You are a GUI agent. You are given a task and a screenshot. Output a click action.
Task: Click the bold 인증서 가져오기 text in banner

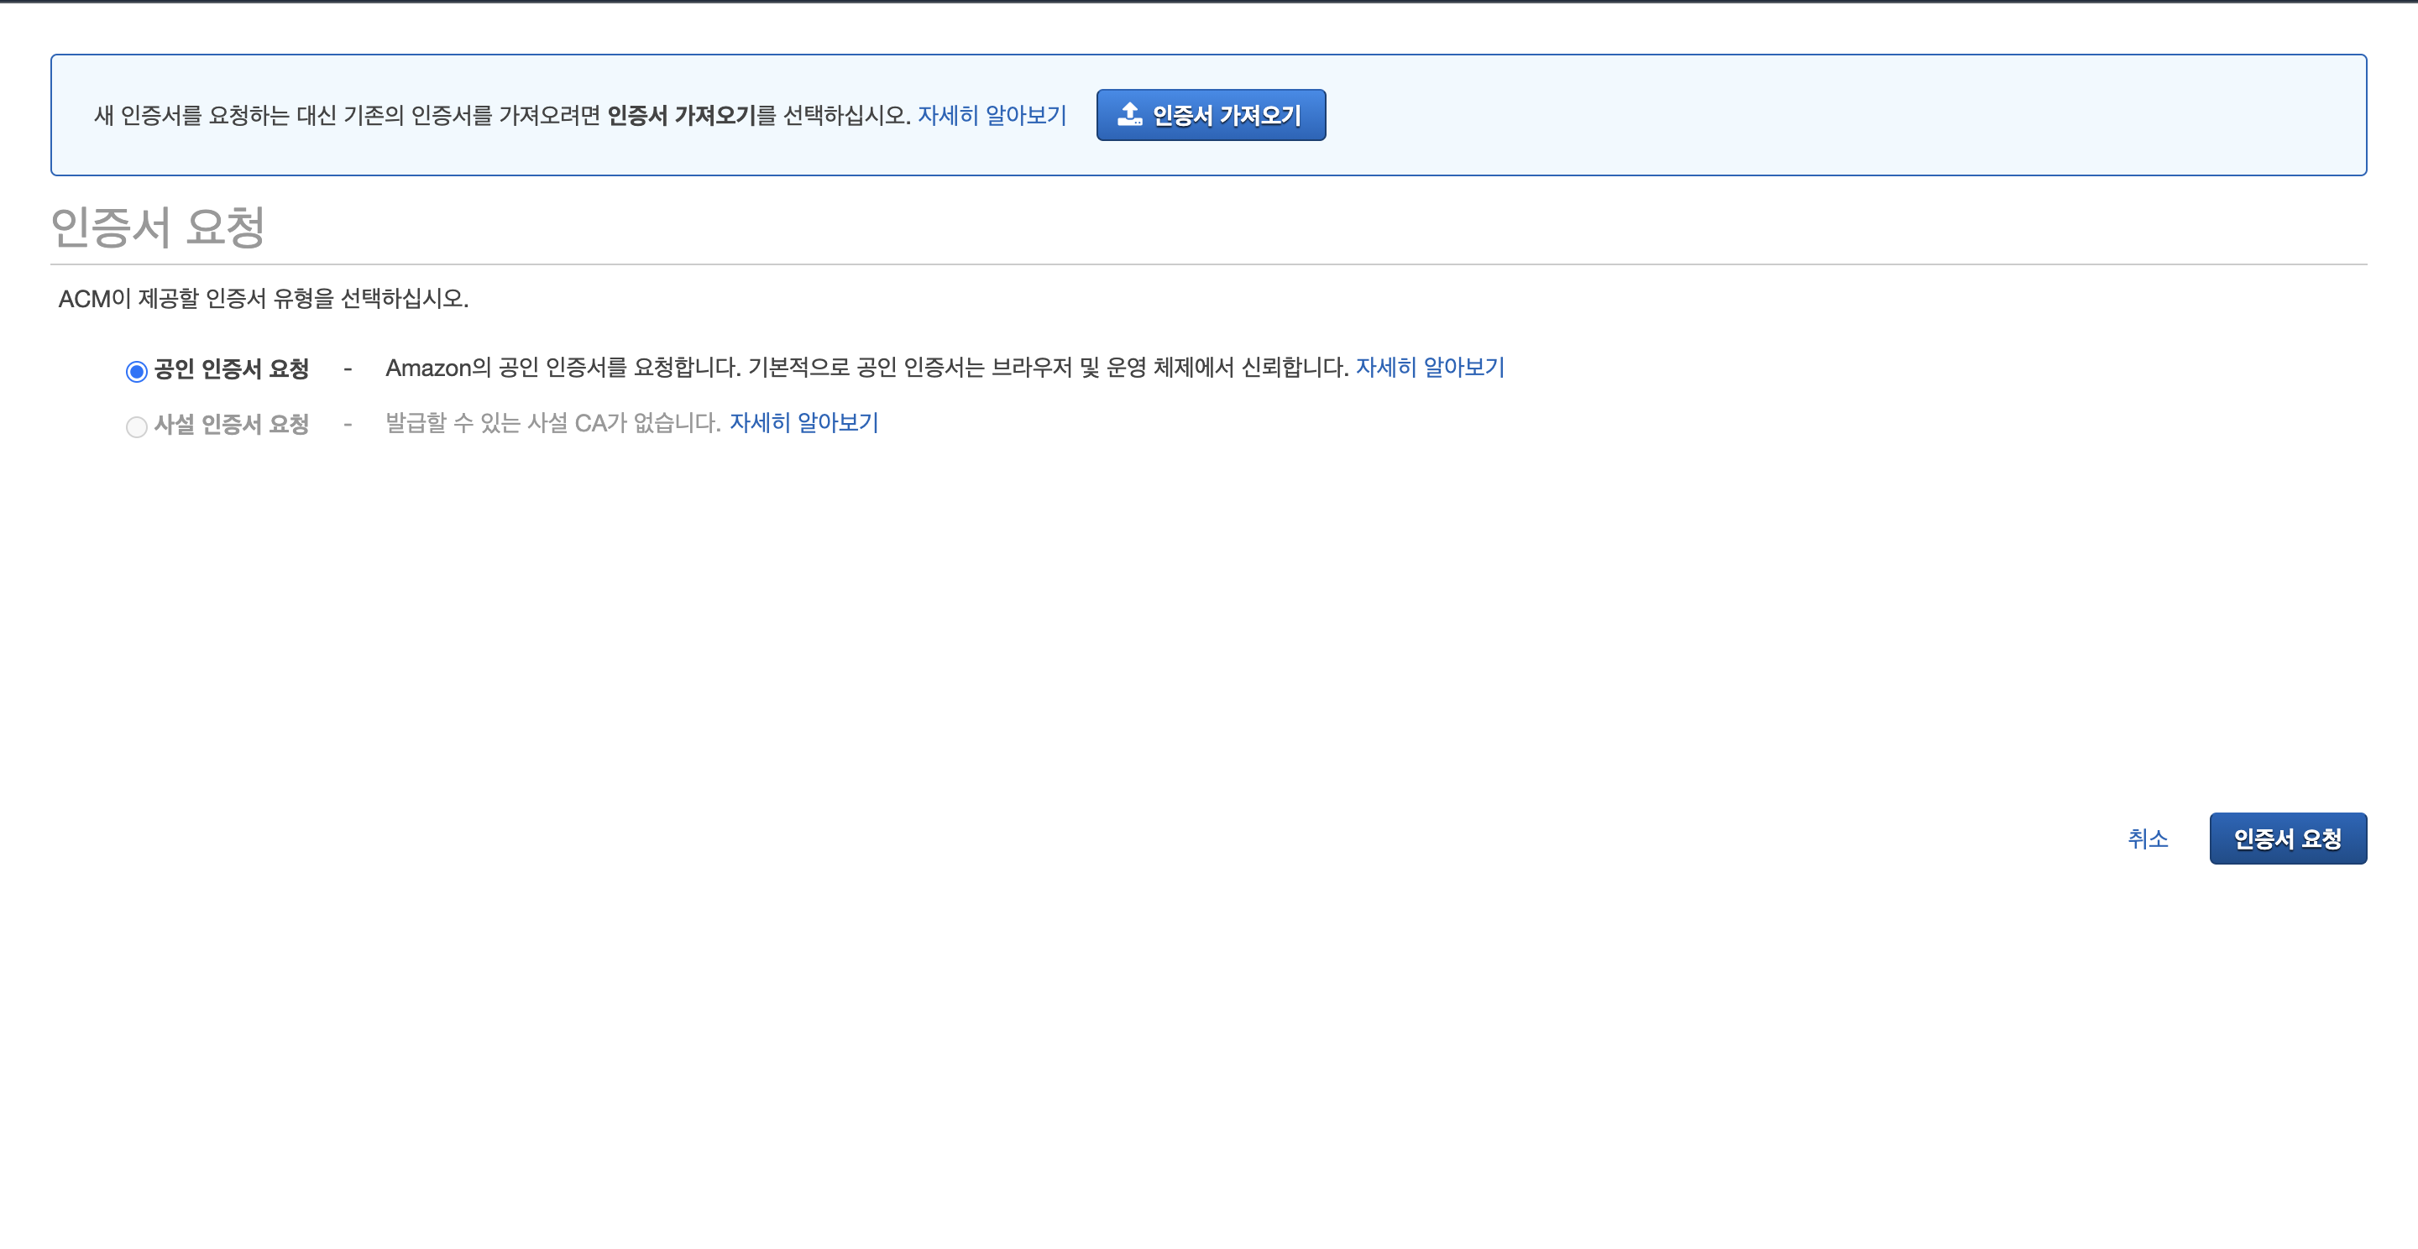coord(681,116)
